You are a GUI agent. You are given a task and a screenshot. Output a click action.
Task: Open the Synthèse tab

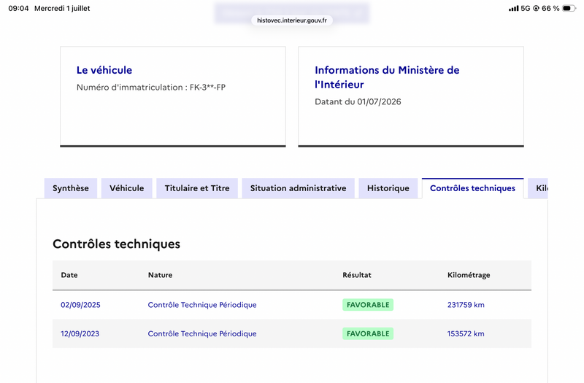click(71, 188)
